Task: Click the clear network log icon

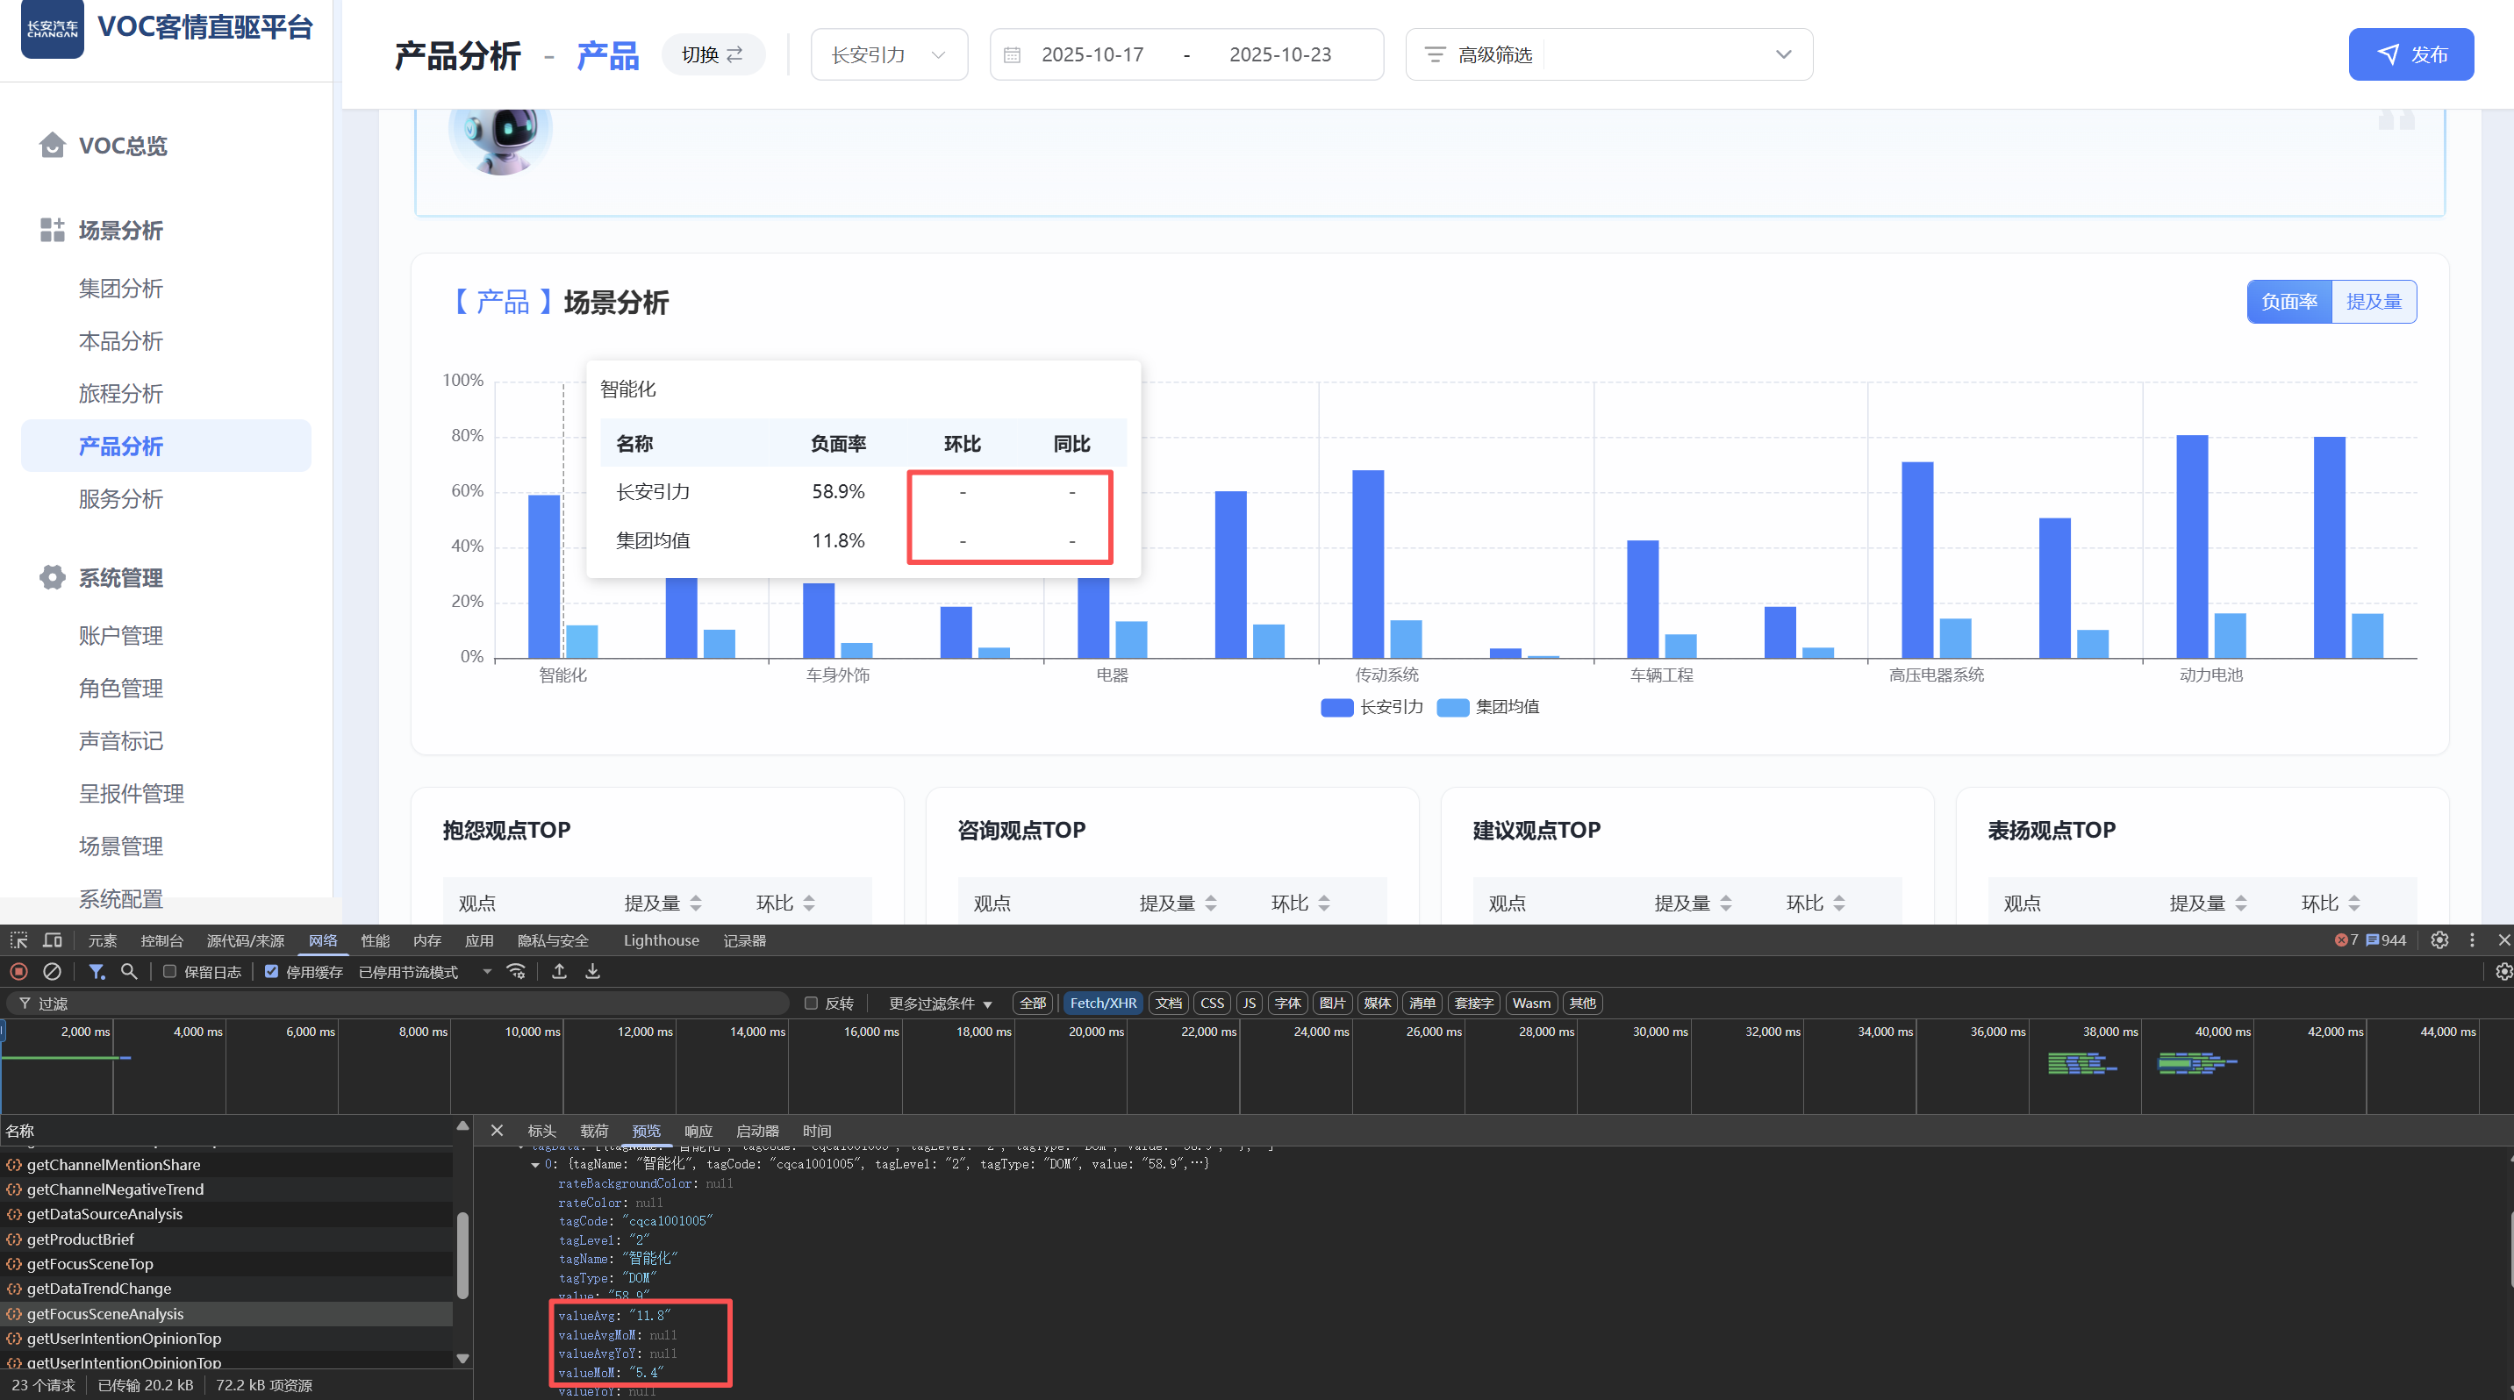Action: (x=53, y=972)
